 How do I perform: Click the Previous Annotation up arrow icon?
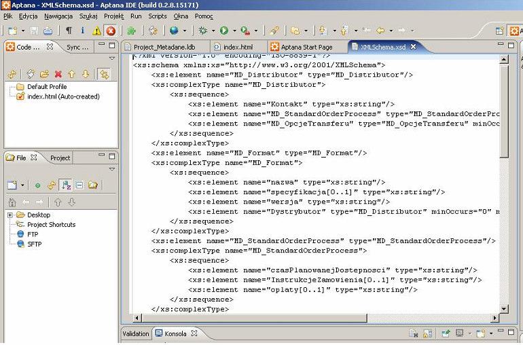(x=344, y=31)
